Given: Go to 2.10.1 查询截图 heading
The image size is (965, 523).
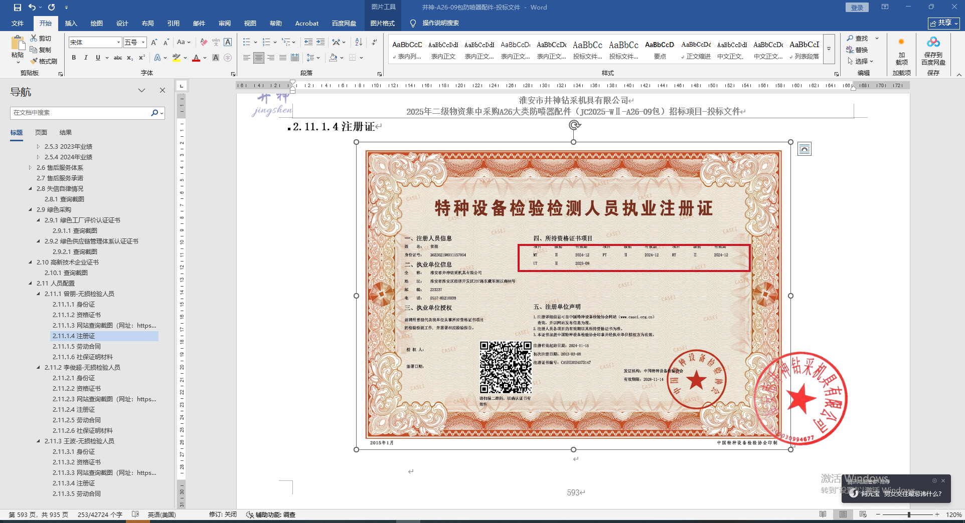Looking at the screenshot, I should 66,273.
